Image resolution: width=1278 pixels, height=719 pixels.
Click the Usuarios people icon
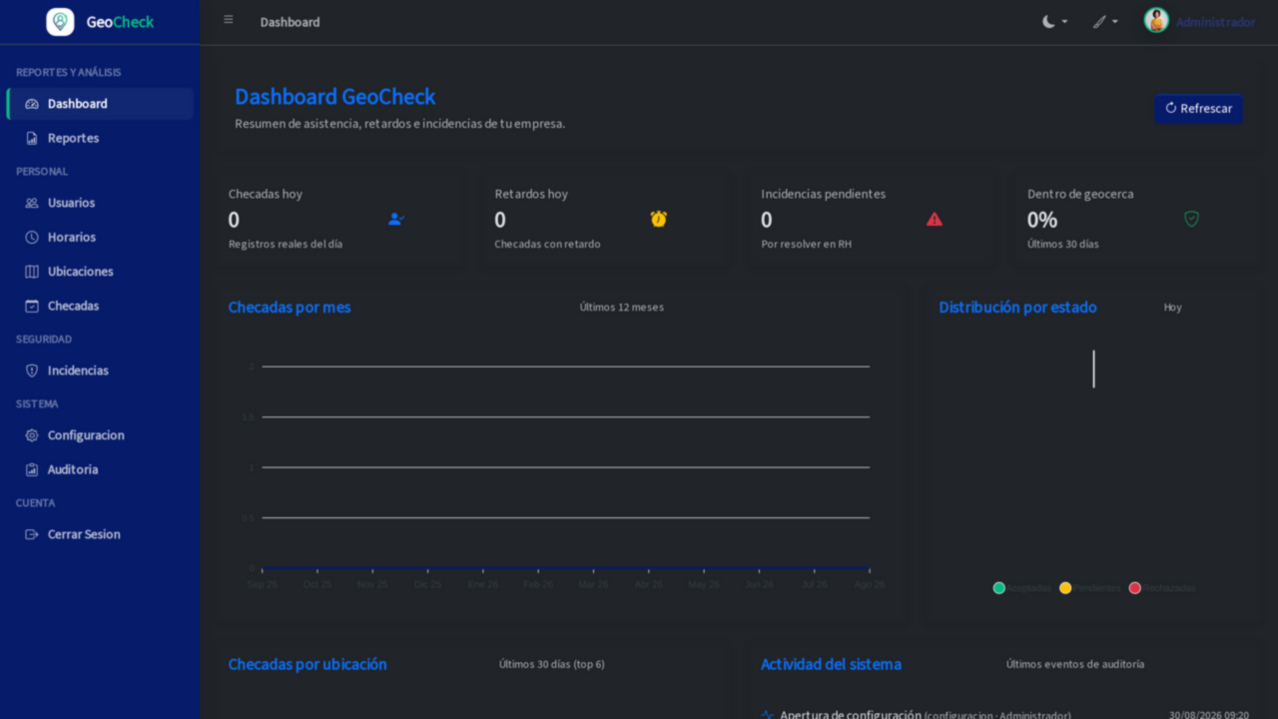(32, 203)
